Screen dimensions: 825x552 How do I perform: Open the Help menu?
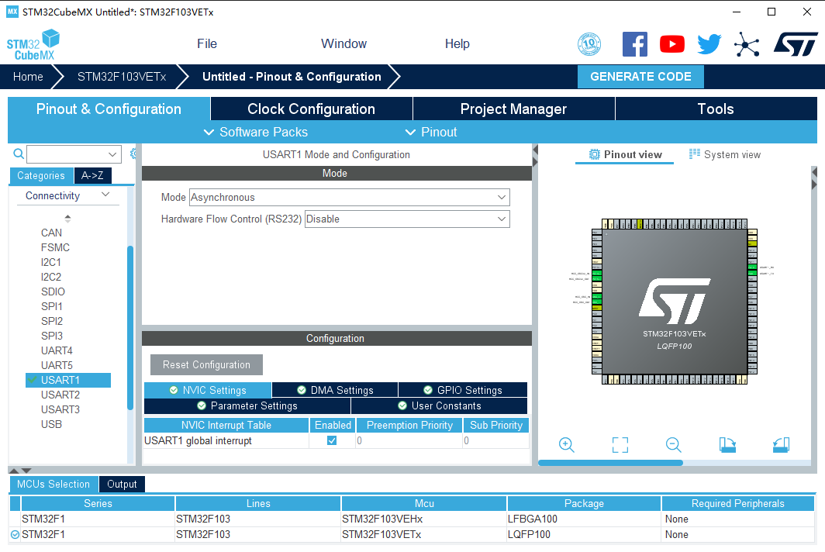[457, 43]
